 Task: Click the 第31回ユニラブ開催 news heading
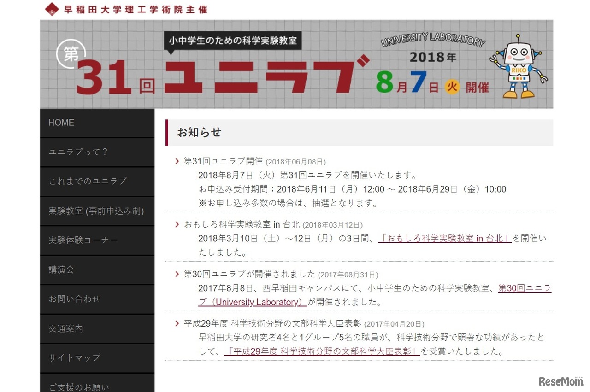[x=223, y=161]
